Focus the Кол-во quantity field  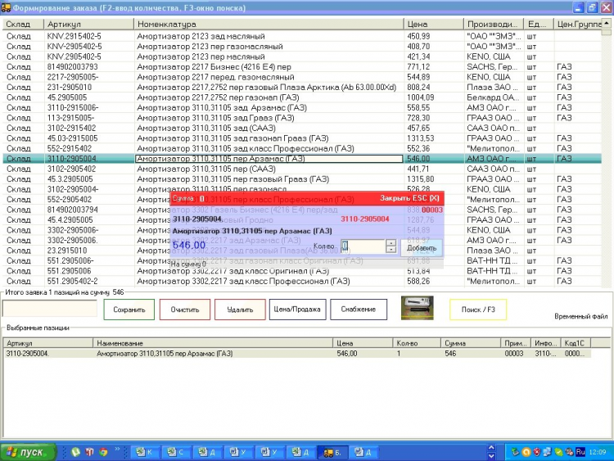click(x=363, y=246)
